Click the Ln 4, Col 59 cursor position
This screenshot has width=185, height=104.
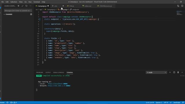click(x=150, y=103)
